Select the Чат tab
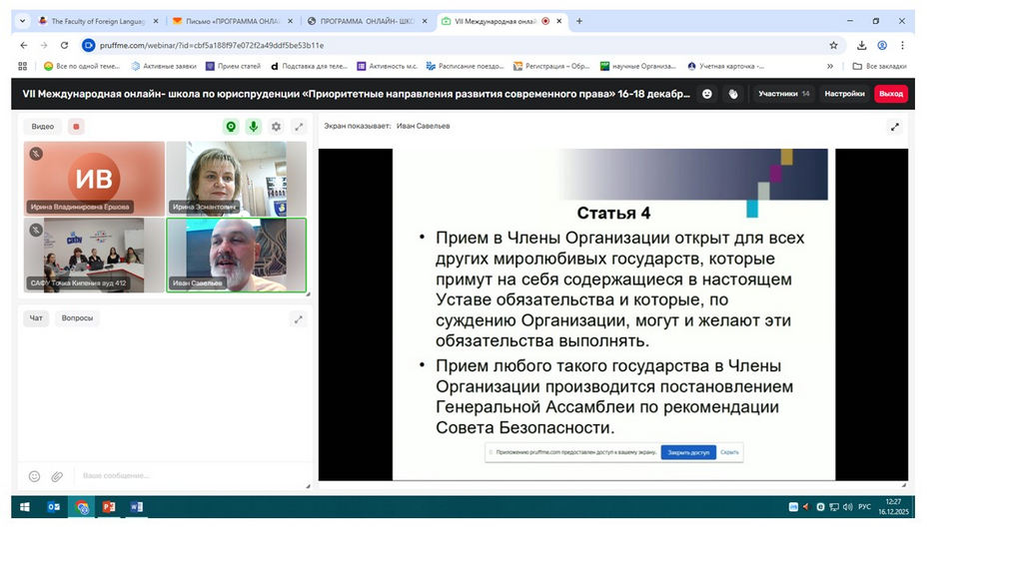This screenshot has height=575, width=1023. click(x=36, y=318)
